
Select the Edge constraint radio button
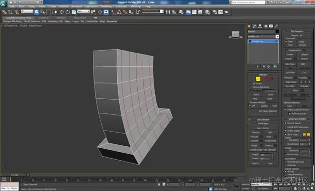pos(297,42)
